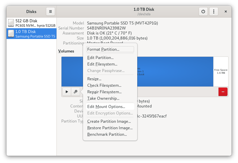Open Edit Mount Options… menu entry
Image resolution: width=238 pixels, height=163 pixels.
pos(110,107)
